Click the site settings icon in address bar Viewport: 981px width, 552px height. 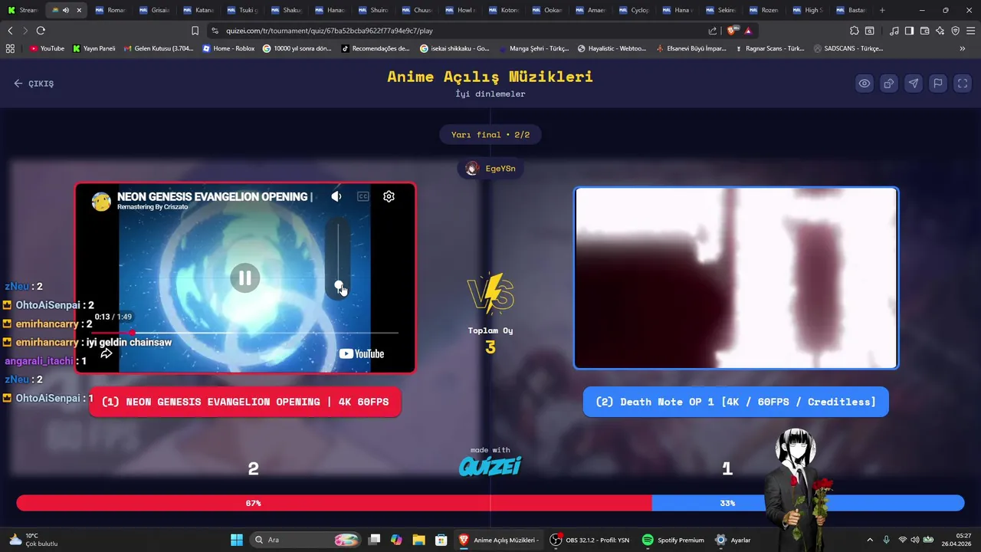[x=215, y=31]
